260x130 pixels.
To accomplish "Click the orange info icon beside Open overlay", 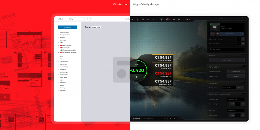I will 218,34.
